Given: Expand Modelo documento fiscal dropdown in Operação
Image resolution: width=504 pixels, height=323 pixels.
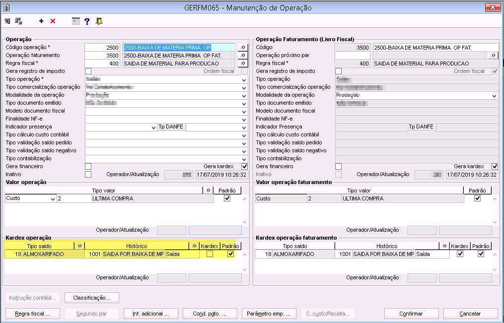Looking at the screenshot, I should (244, 112).
